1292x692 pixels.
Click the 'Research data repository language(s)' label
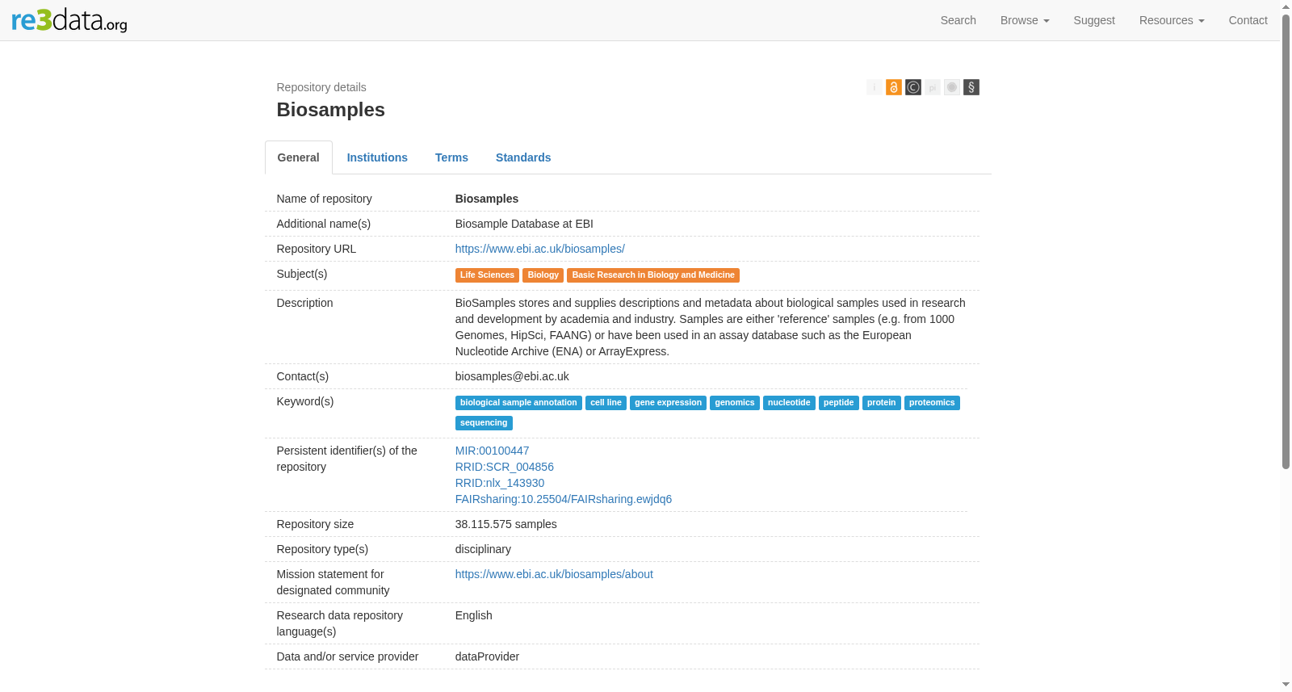340,623
